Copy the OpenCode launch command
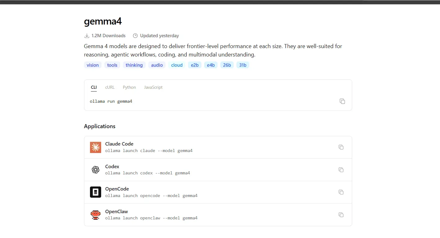This screenshot has width=440, height=238. coord(341,192)
